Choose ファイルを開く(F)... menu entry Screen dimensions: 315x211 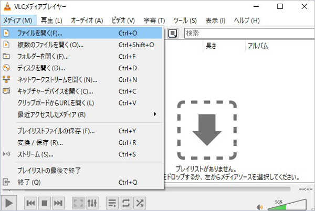tap(81, 33)
